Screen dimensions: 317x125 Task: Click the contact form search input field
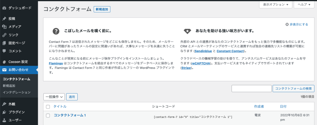pos(251,89)
